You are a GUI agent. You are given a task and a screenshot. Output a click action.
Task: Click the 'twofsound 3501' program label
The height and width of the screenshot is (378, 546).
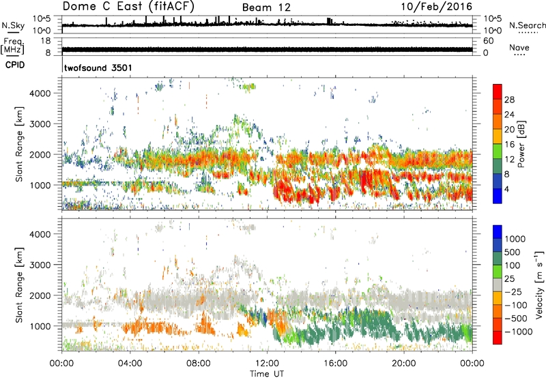[98, 68]
